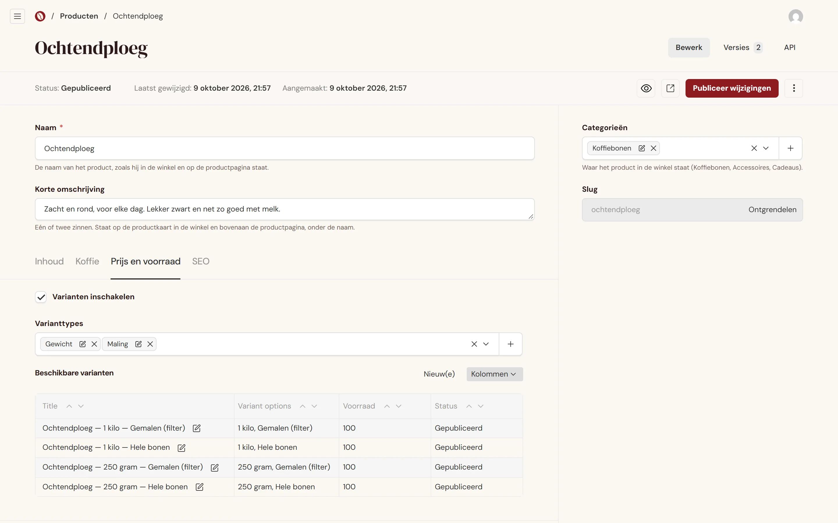Open the Versies tab

click(x=743, y=47)
